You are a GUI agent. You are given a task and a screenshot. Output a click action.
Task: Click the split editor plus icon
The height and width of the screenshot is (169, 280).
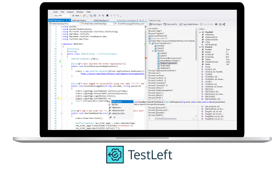(x=145, y=26)
